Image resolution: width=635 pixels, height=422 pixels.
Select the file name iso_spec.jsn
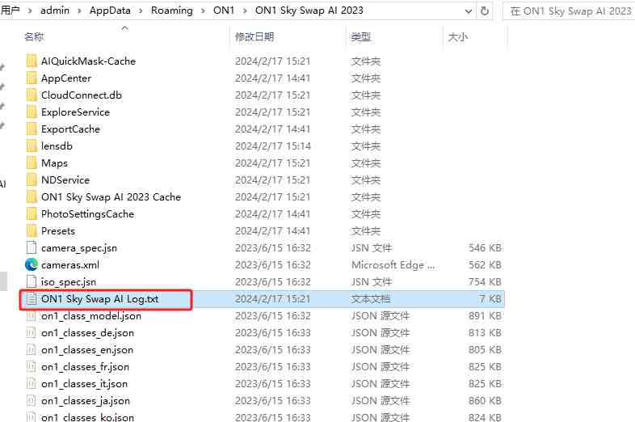(69, 282)
